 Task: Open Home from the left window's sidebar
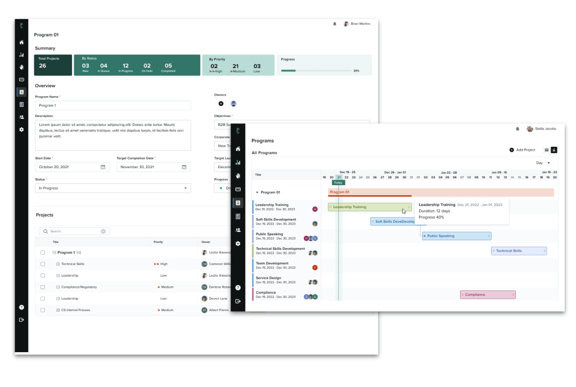[21, 42]
